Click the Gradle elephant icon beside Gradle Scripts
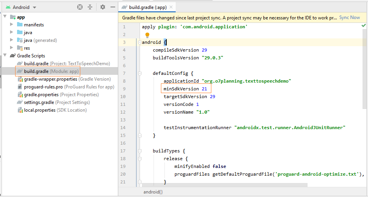Viewport: 368px width, 197px height. [x=13, y=55]
